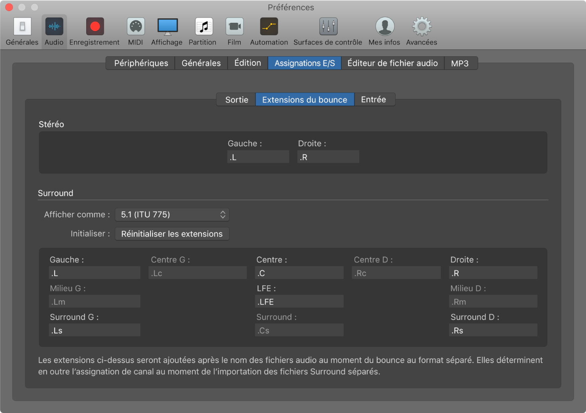Open the Éditeur de fichier audio tab
Screen dimensions: 586x413
pyautogui.click(x=393, y=63)
